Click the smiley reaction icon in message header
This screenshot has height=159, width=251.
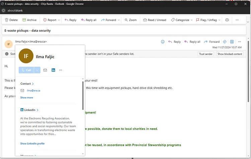(163, 42)
